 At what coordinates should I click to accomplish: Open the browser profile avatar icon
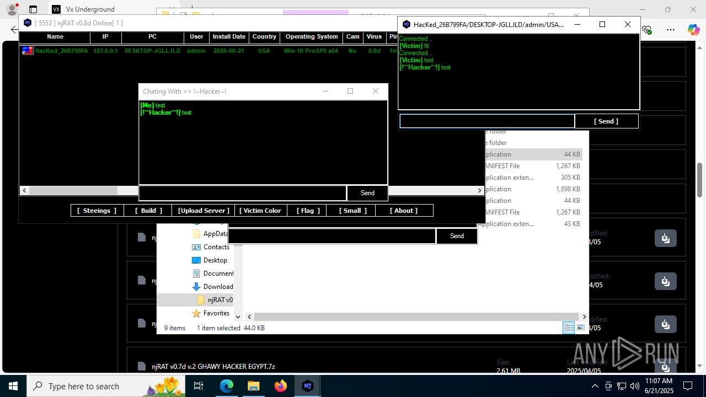(12, 9)
